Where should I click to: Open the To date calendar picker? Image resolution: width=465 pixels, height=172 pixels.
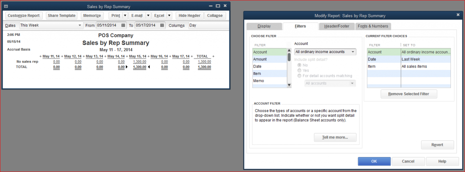162,25
